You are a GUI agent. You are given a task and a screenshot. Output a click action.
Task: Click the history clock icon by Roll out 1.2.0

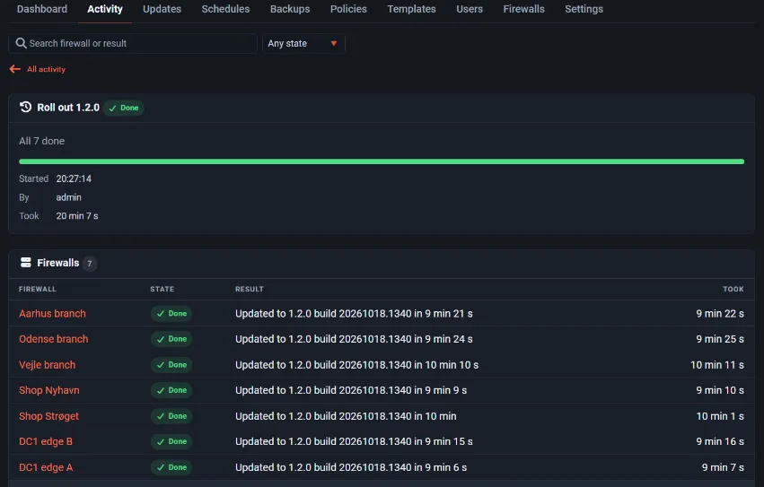point(25,107)
